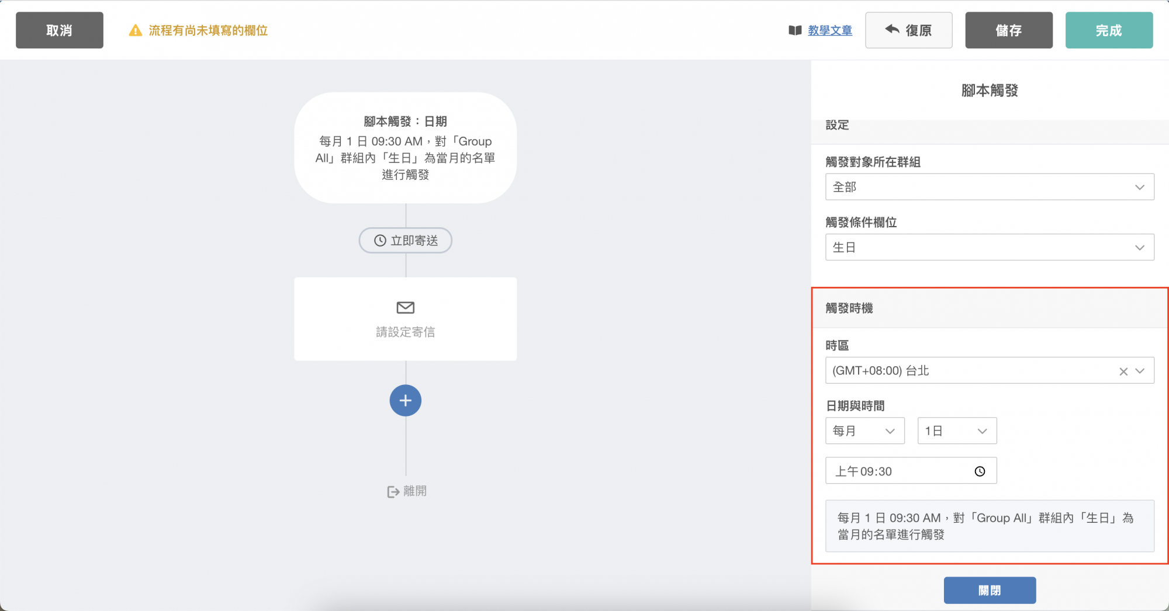Click the book icon beside 教學文章

pos(795,30)
